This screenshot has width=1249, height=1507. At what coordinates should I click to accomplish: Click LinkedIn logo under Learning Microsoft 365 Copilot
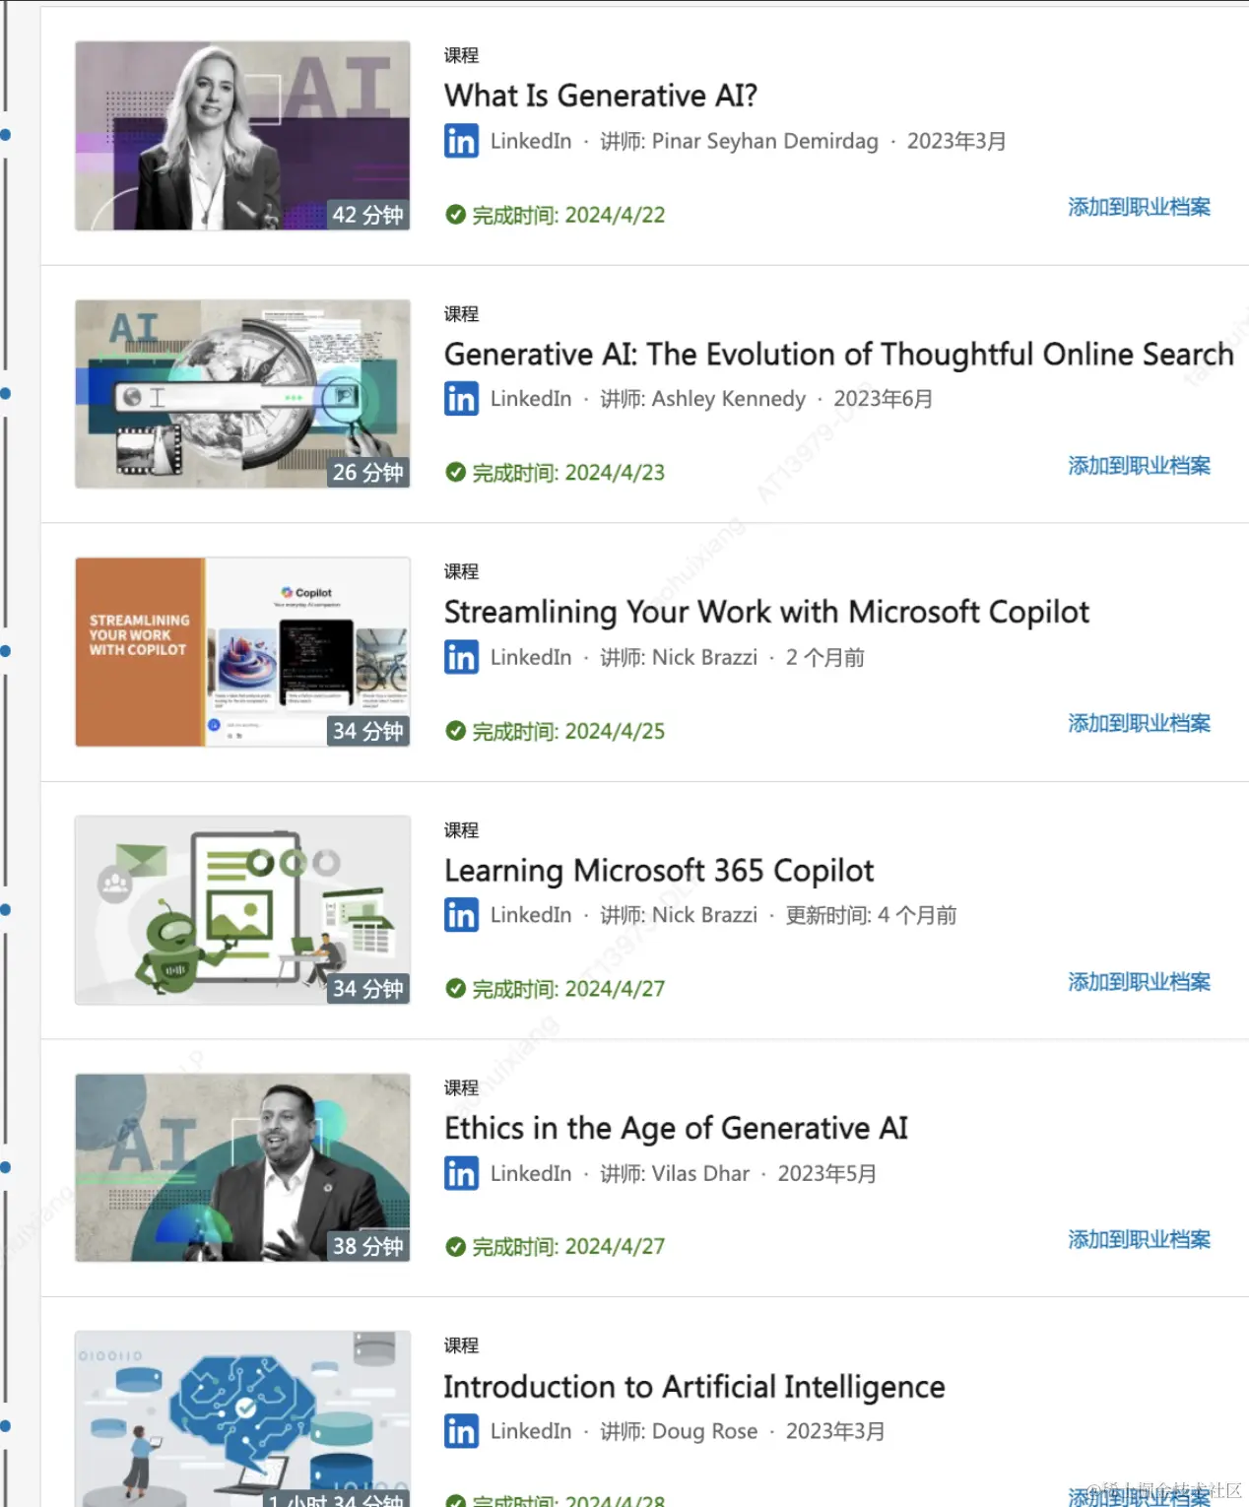[461, 915]
